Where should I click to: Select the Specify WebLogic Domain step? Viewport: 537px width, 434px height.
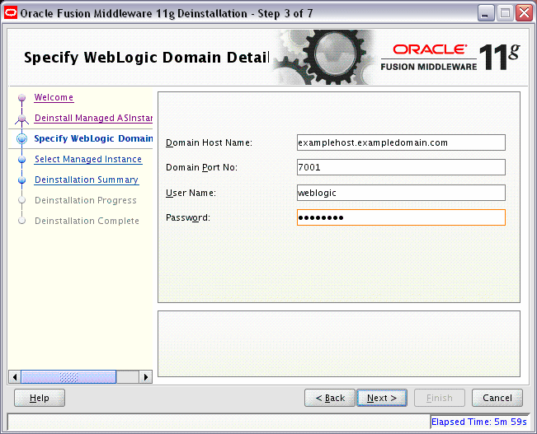pos(93,138)
